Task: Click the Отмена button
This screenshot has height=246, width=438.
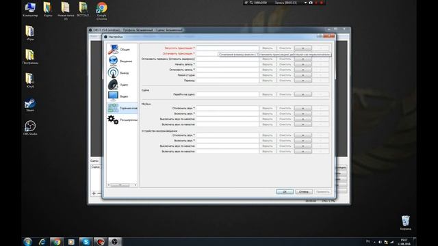Action: click(x=304, y=192)
